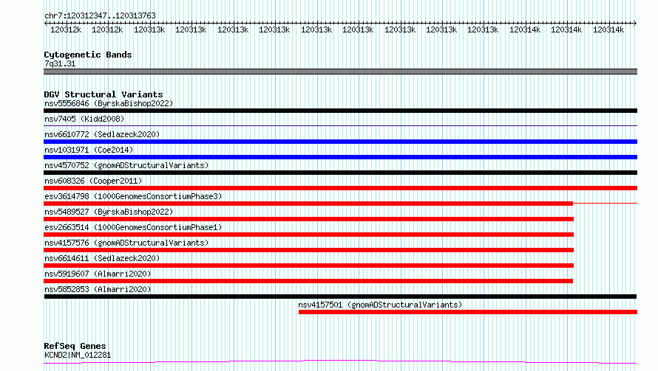Click the right arrow end of the ruler

635,24
